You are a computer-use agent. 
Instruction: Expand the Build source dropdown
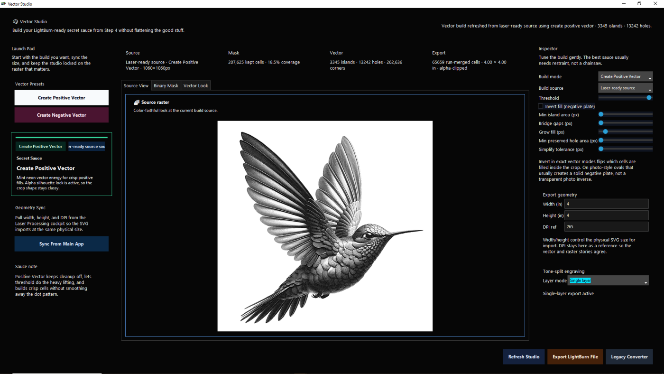coord(625,88)
